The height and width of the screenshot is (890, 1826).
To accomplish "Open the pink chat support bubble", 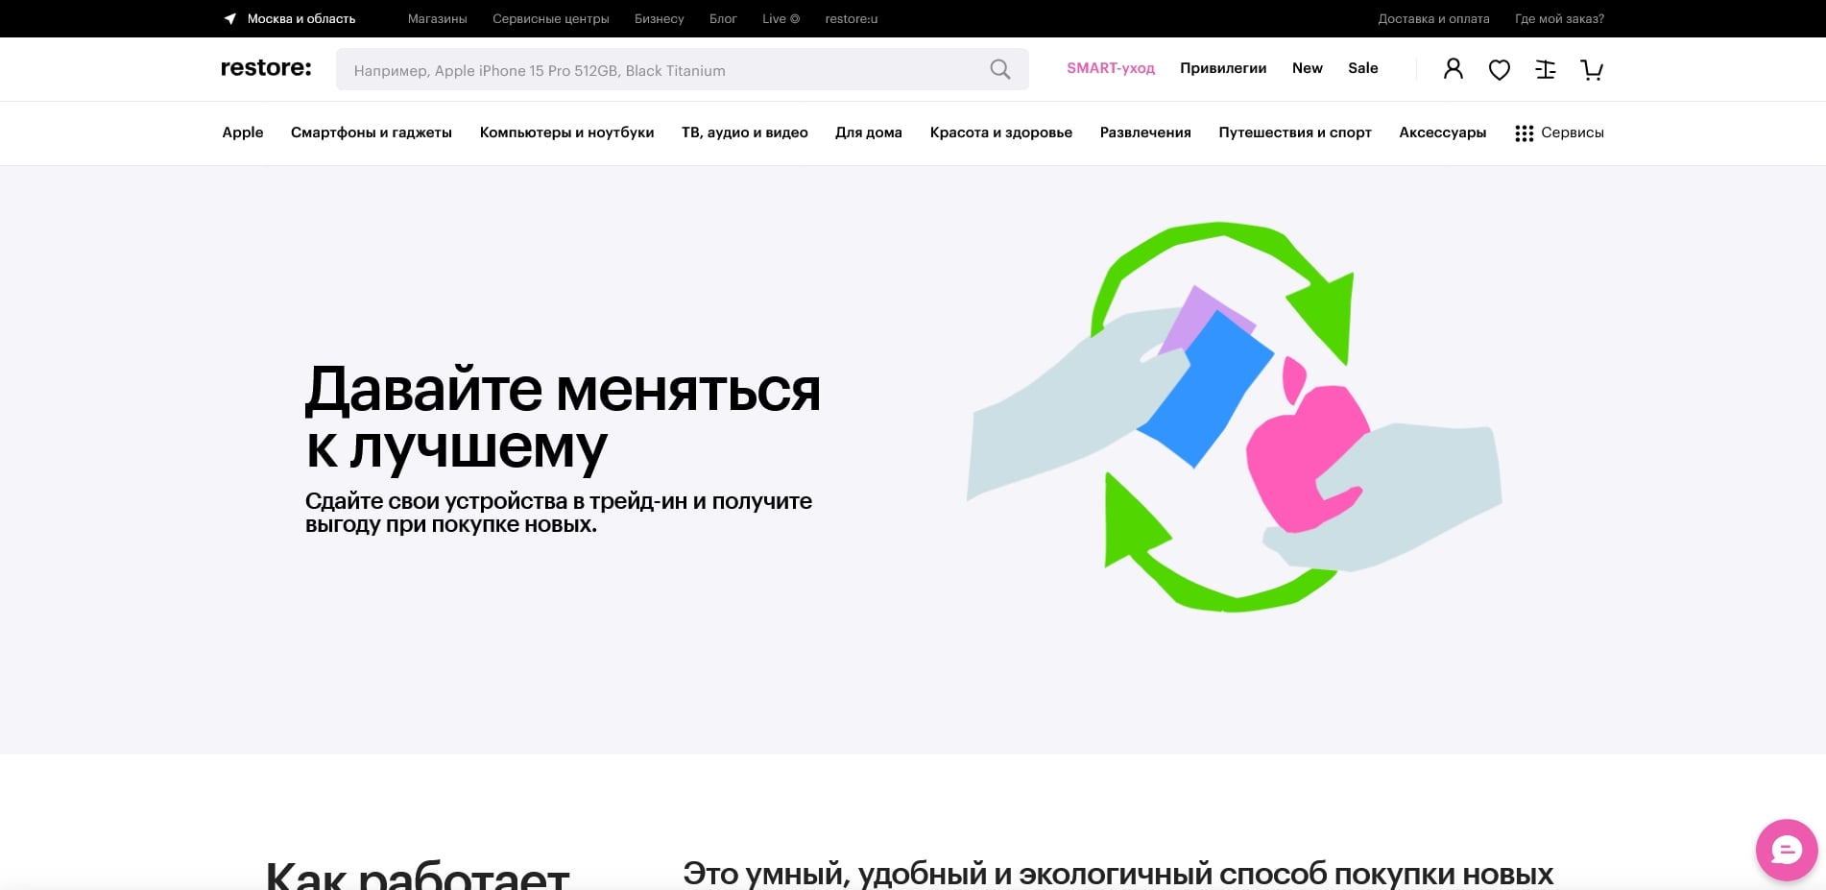I will [1786, 850].
